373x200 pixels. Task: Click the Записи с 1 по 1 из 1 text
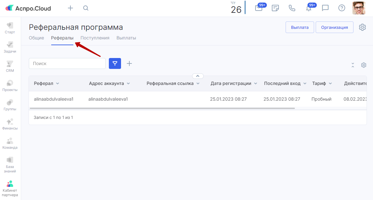point(53,117)
